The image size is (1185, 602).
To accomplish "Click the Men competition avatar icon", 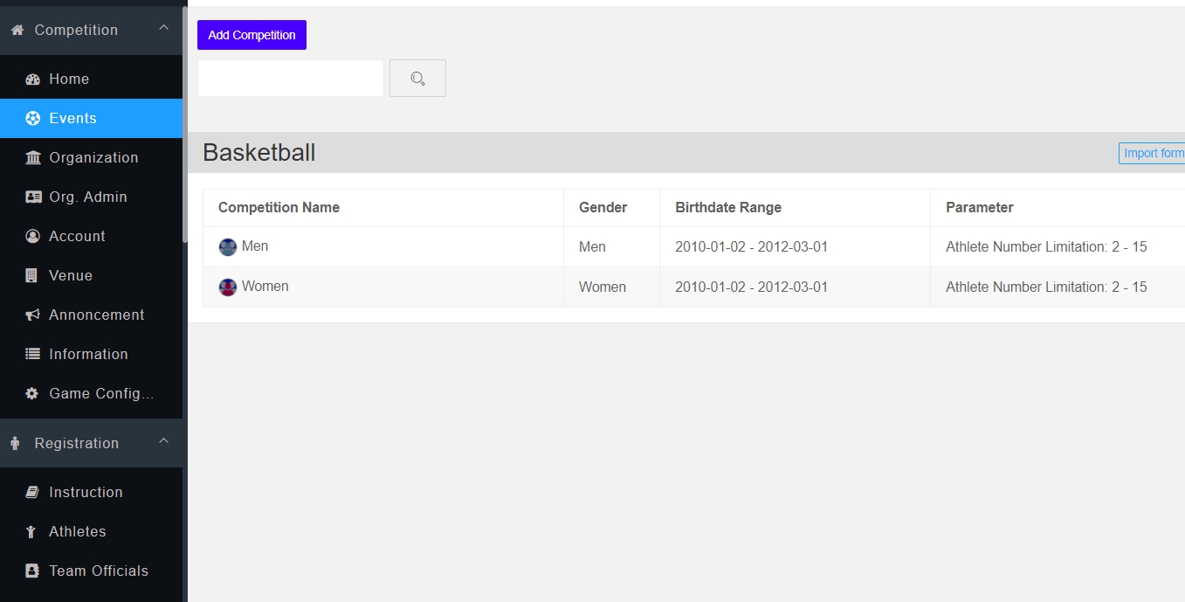I will pyautogui.click(x=228, y=247).
